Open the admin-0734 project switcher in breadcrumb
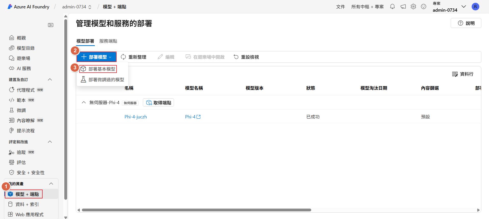 [77, 7]
